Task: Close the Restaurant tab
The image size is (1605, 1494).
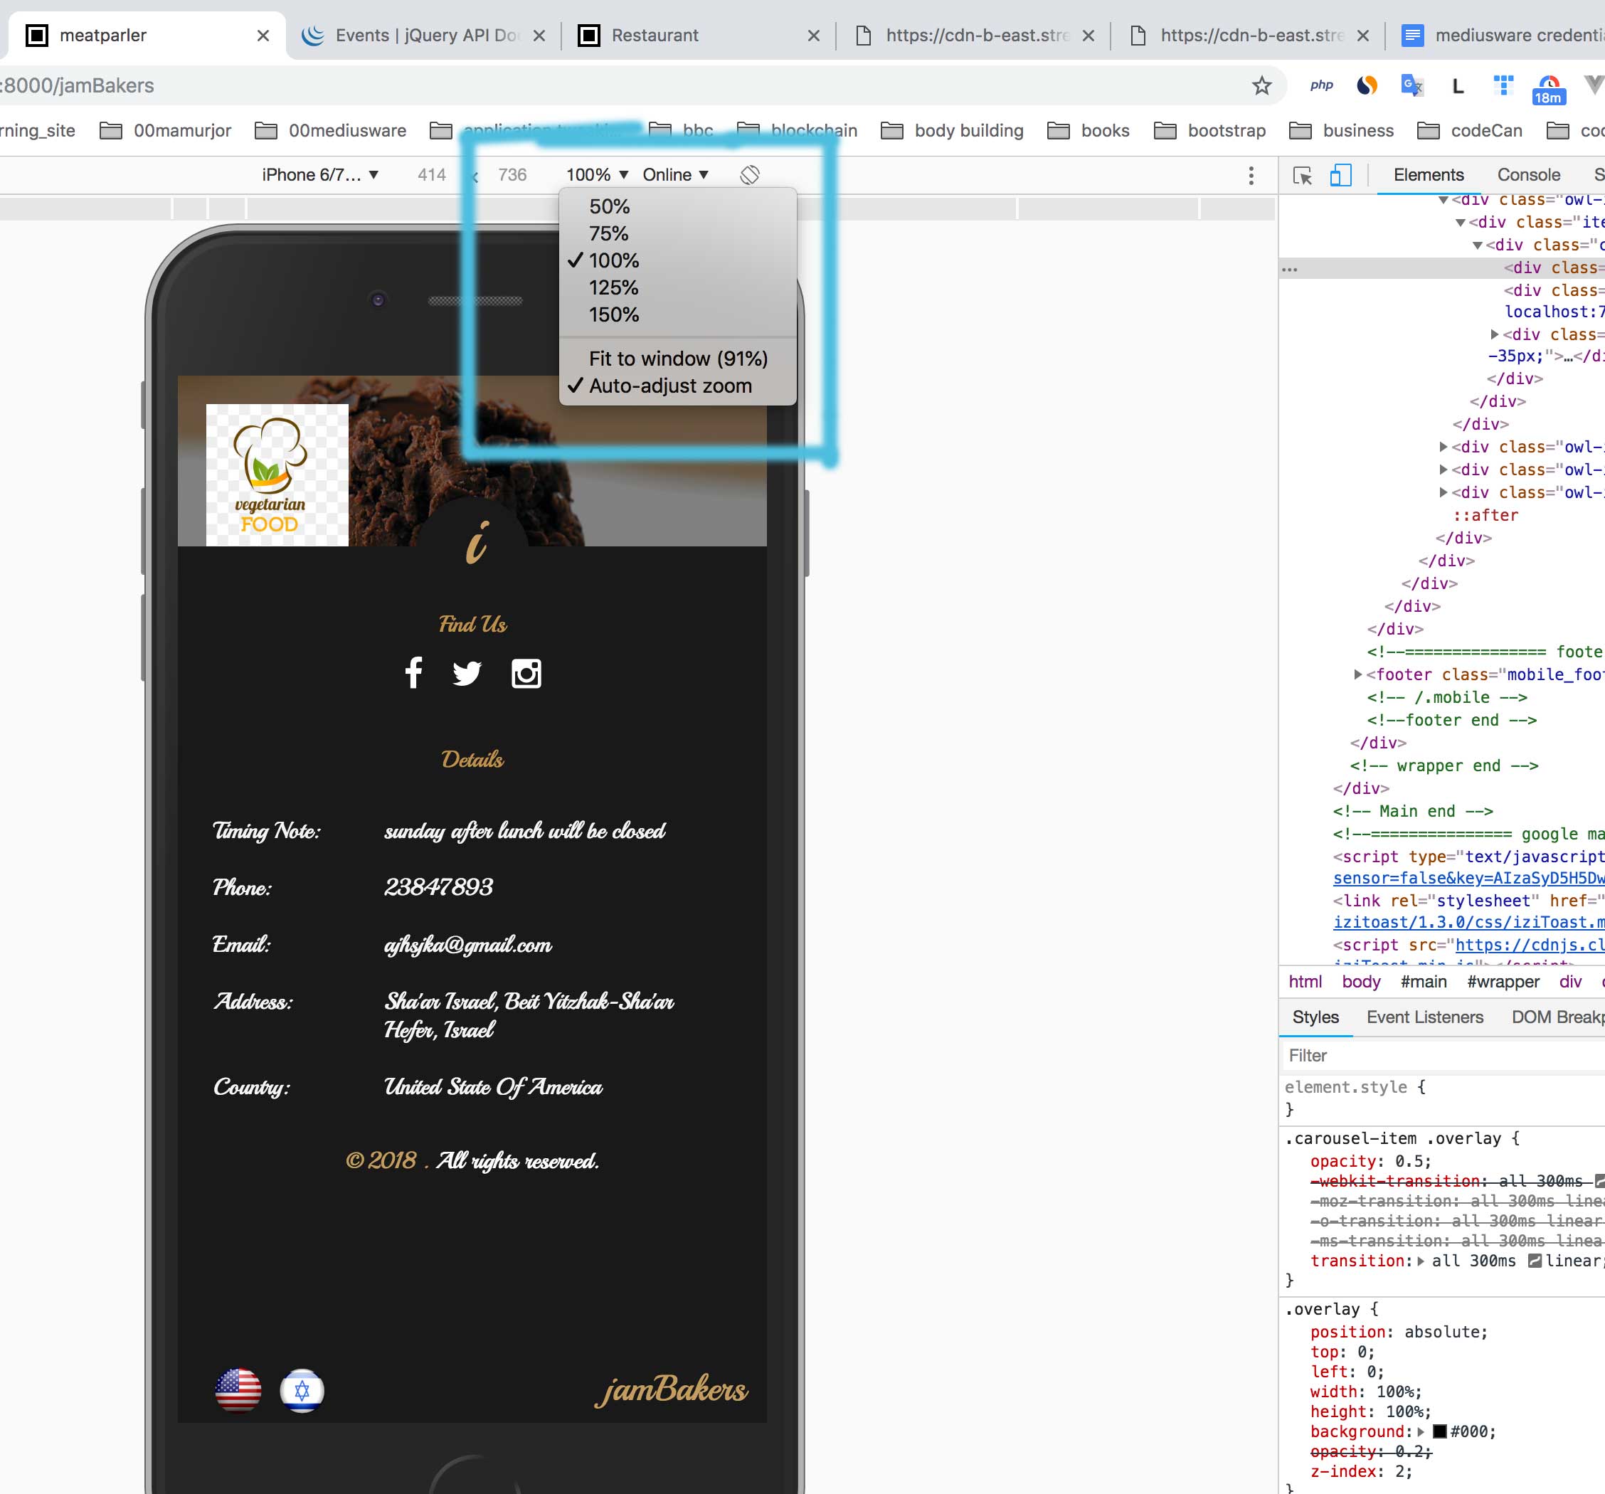Action: click(813, 36)
